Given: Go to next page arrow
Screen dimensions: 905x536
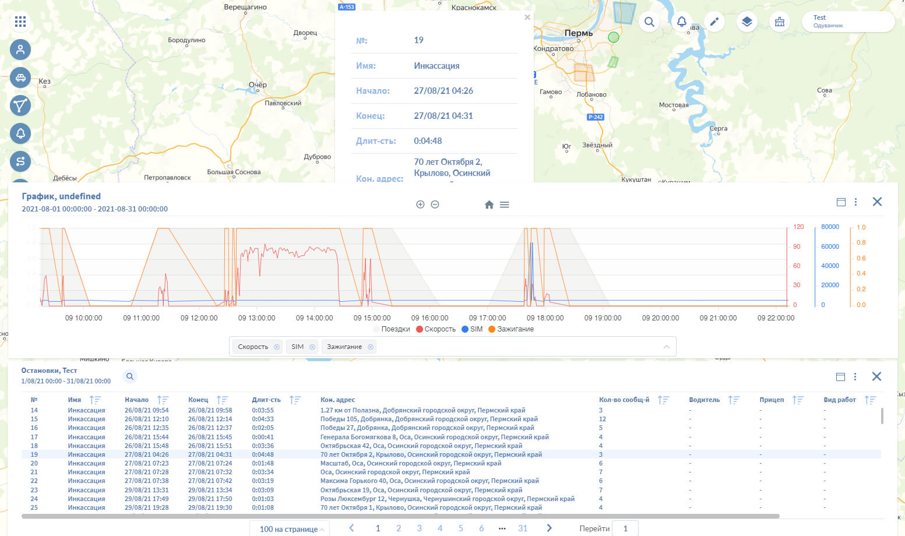Looking at the screenshot, I should pyautogui.click(x=549, y=528).
